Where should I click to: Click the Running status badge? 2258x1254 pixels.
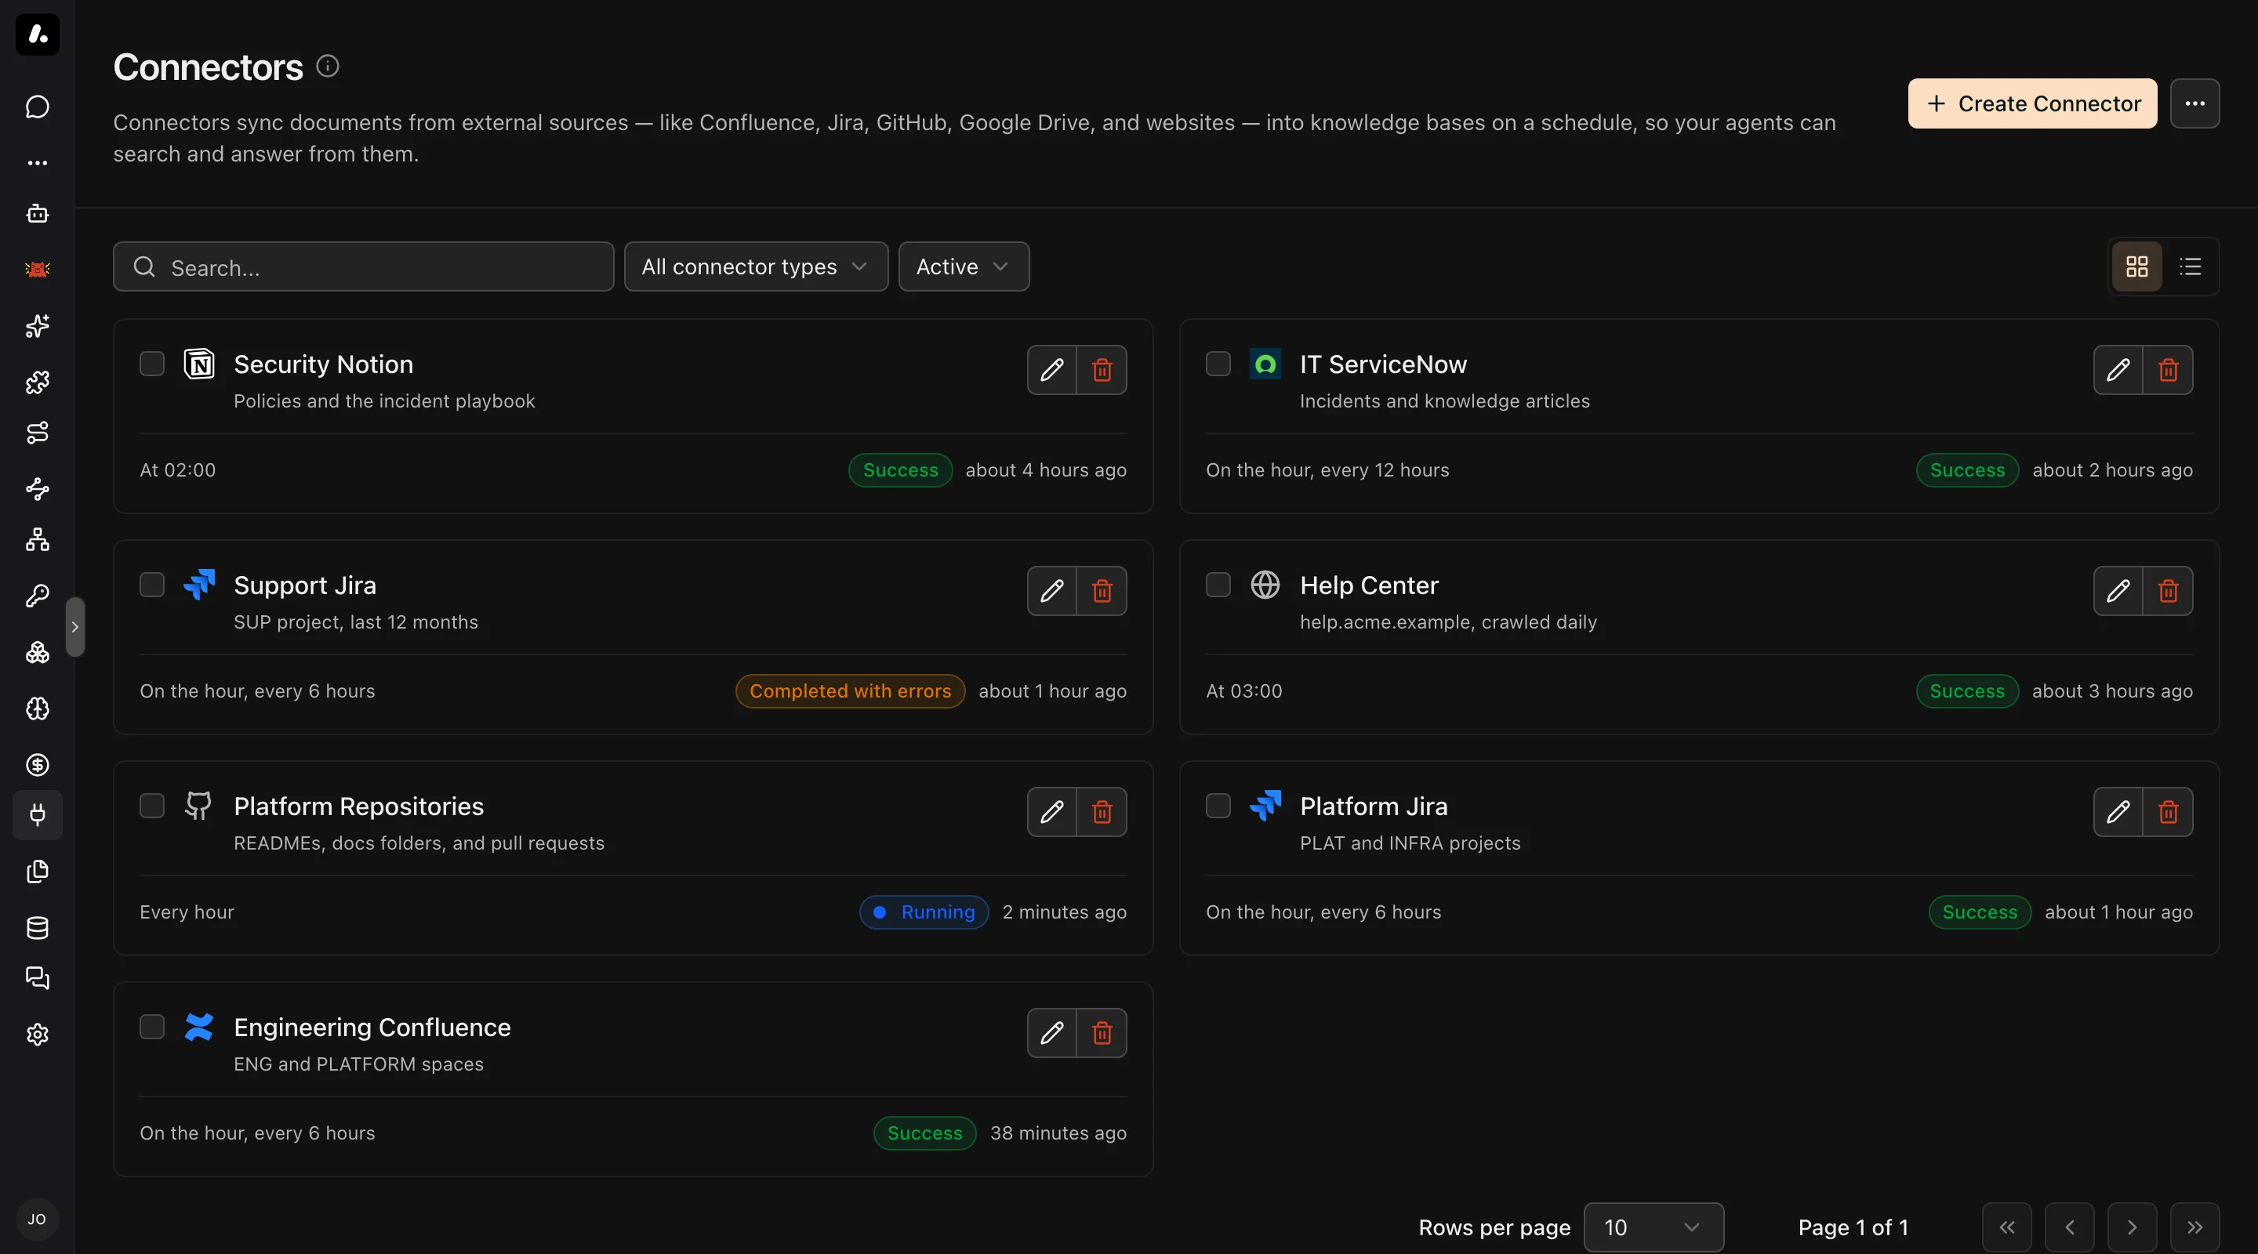924,912
